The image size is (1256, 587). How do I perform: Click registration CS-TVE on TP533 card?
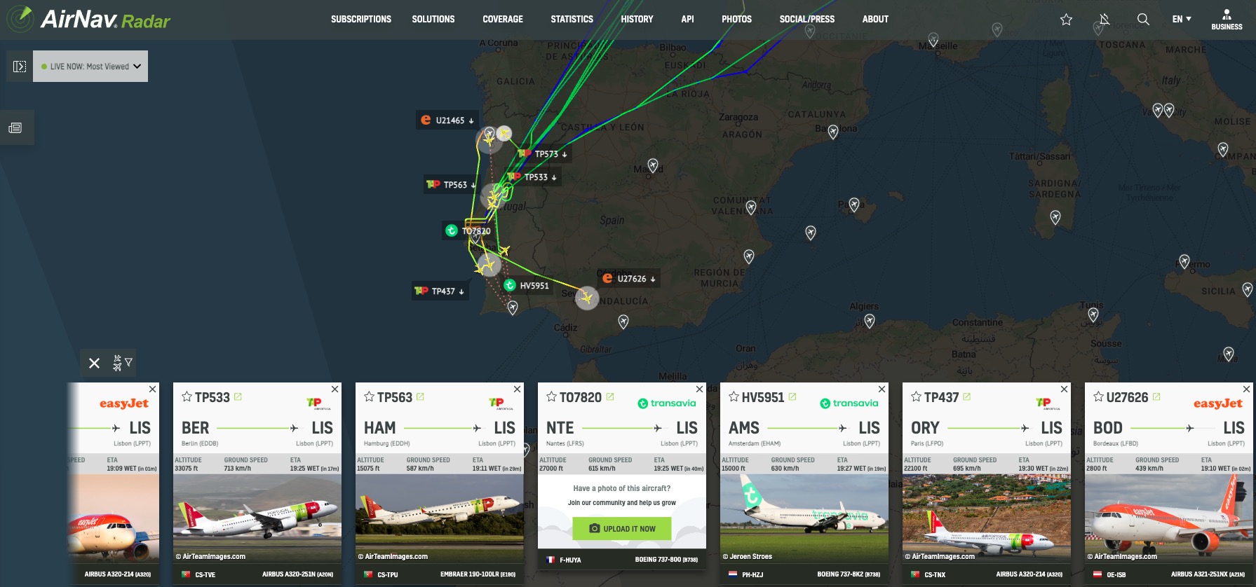coord(205,574)
